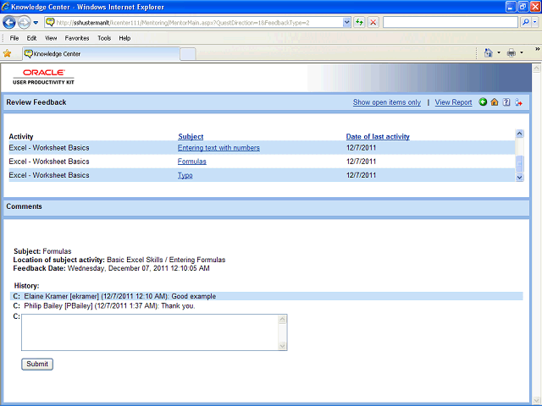This screenshot has width=542, height=406.
Task: Open the Help menu
Action: [x=124, y=38]
